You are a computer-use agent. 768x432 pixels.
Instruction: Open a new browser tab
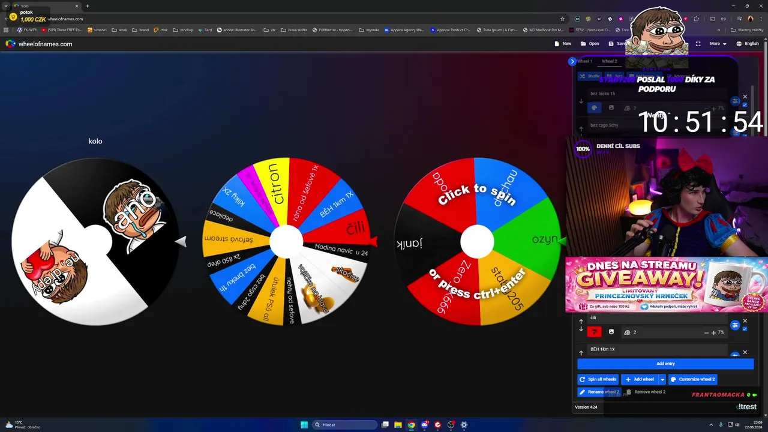[x=88, y=6]
